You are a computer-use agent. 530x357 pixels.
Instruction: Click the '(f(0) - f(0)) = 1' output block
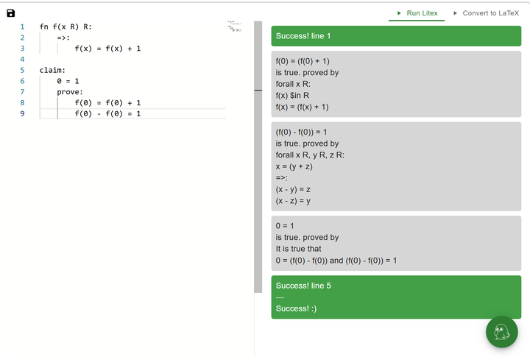[x=396, y=166]
